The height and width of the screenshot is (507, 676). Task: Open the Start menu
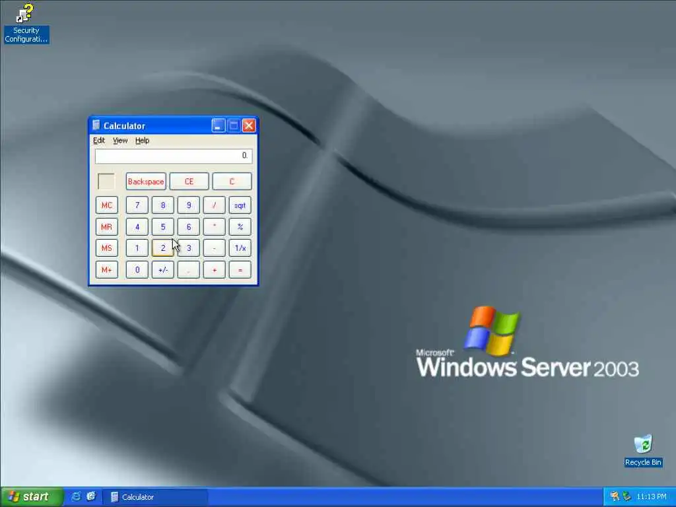point(32,496)
